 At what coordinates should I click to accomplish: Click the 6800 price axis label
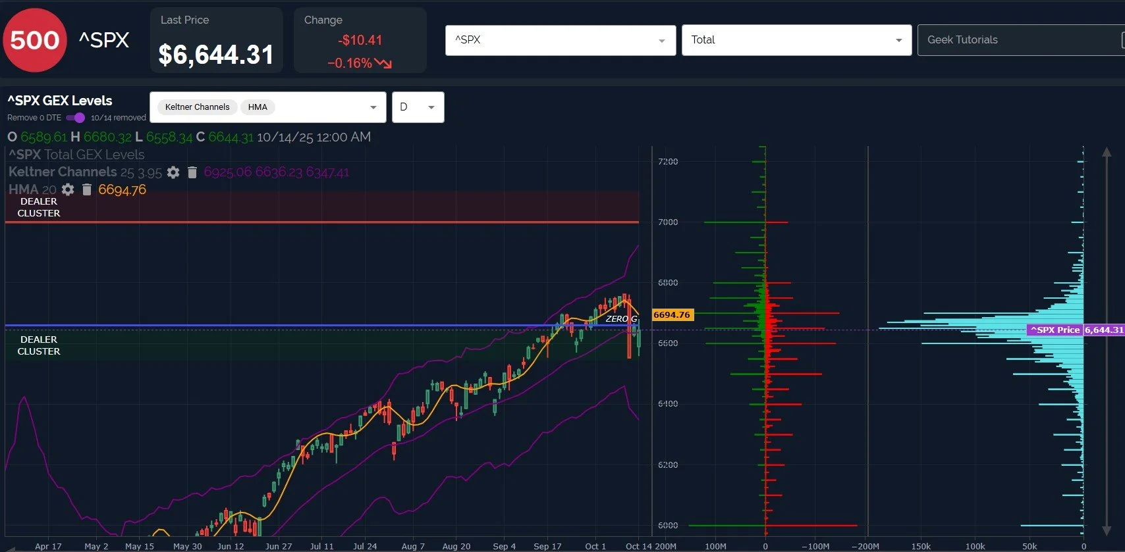pos(668,283)
